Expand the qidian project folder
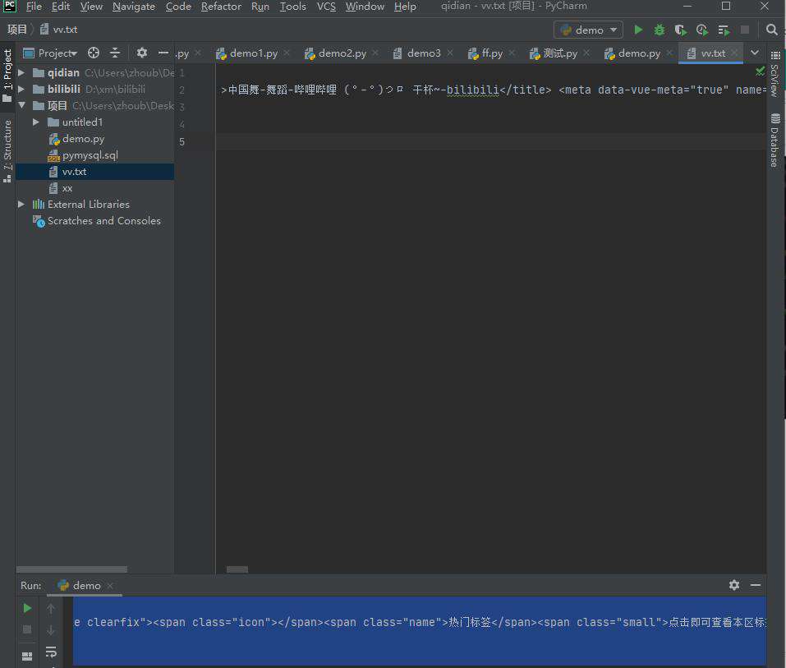Image resolution: width=786 pixels, height=668 pixels. tap(21, 73)
